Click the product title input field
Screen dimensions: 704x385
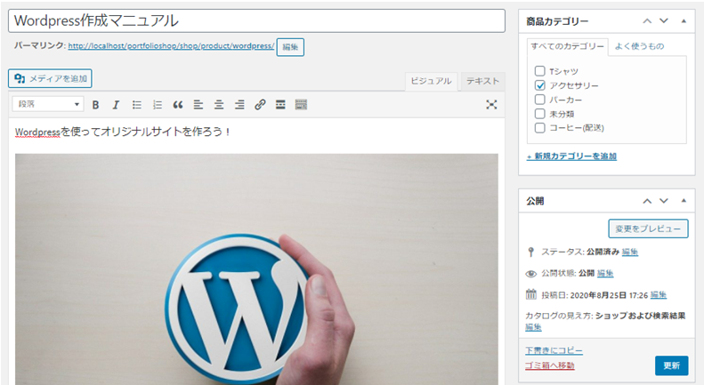pyautogui.click(x=256, y=20)
